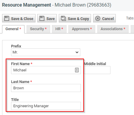Open the HR tab

[59, 29]
